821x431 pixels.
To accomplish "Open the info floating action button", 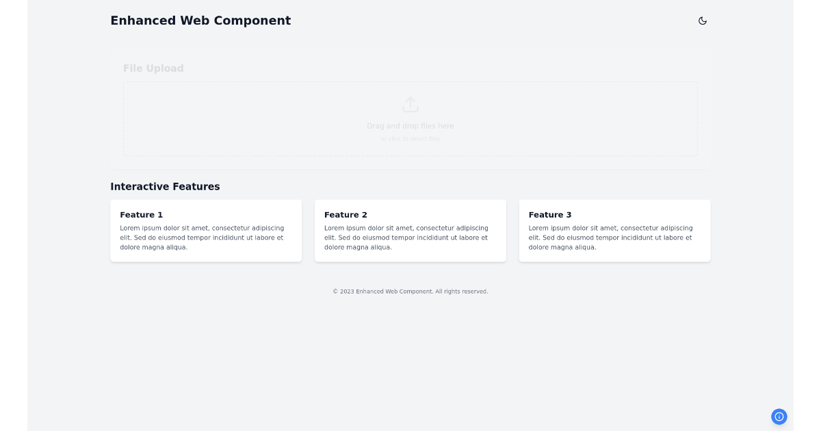I will [779, 417].
